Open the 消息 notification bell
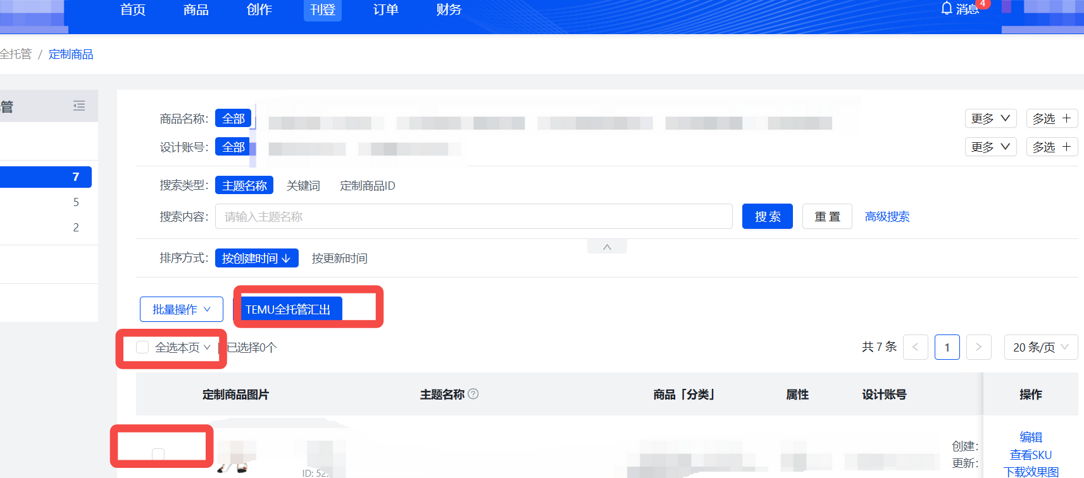This screenshot has width=1084, height=478. (959, 9)
